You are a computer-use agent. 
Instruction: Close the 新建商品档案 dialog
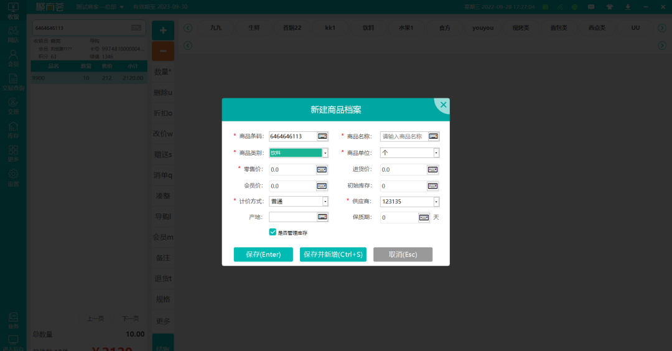tap(443, 105)
